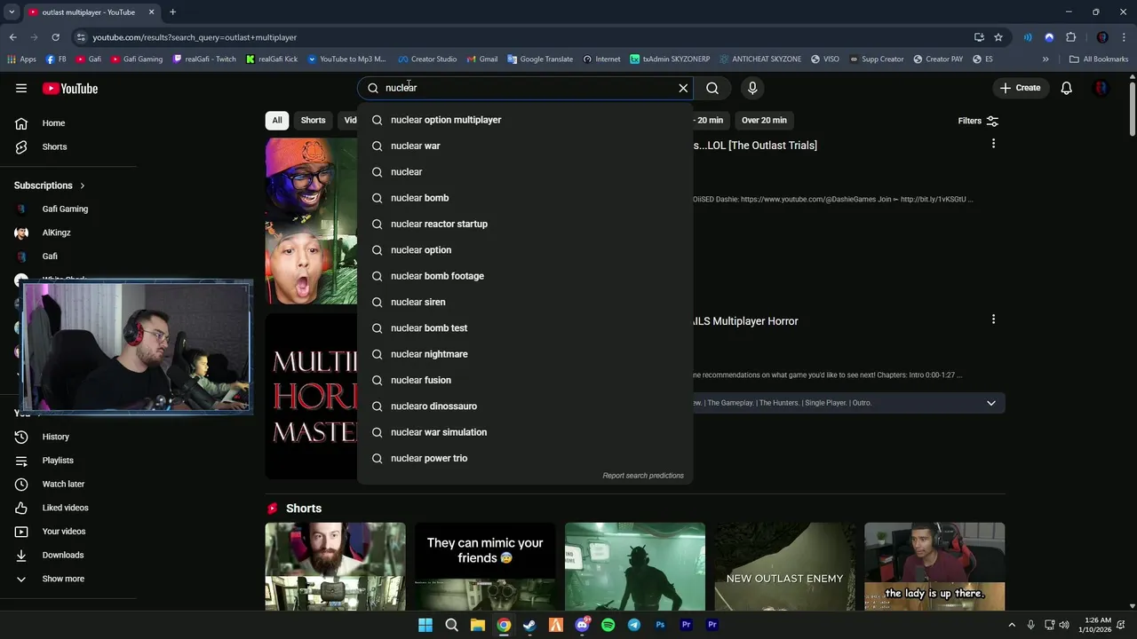Choose suggestion nuclear option multiplayer
The image size is (1137, 639).
pos(525,120)
